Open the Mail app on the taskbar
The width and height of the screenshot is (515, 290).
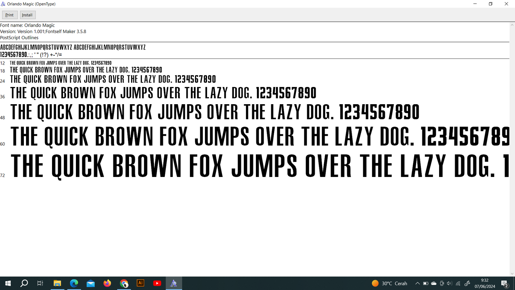(91, 283)
